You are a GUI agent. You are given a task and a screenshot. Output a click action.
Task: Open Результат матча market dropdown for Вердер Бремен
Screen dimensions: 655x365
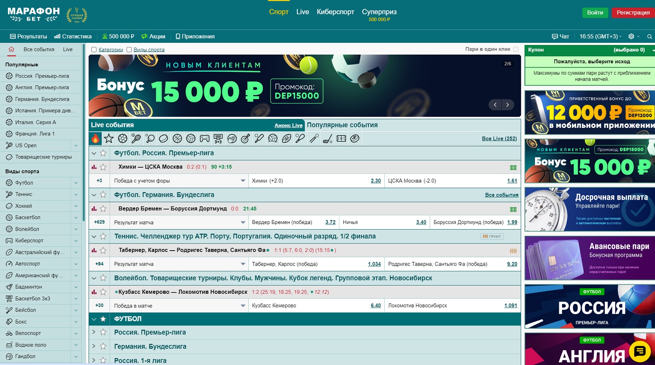243,222
